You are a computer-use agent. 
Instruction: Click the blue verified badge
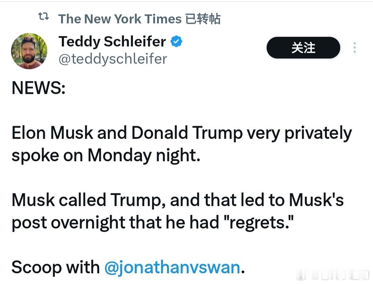click(x=176, y=41)
